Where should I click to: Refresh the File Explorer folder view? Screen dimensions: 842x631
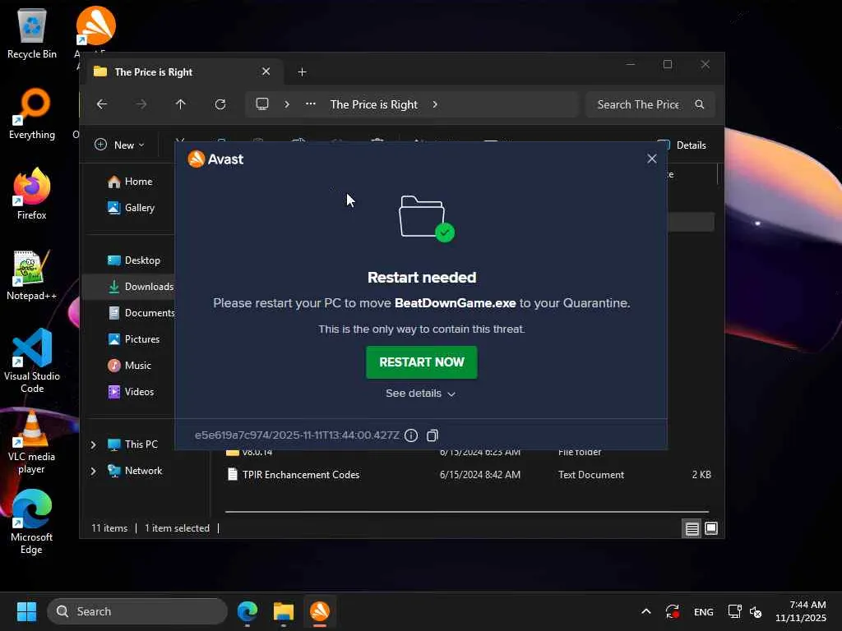(220, 104)
